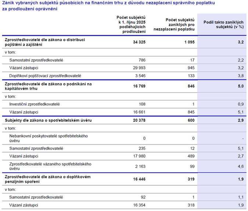
Task: Select the value '3 546'
Action: 140,76
